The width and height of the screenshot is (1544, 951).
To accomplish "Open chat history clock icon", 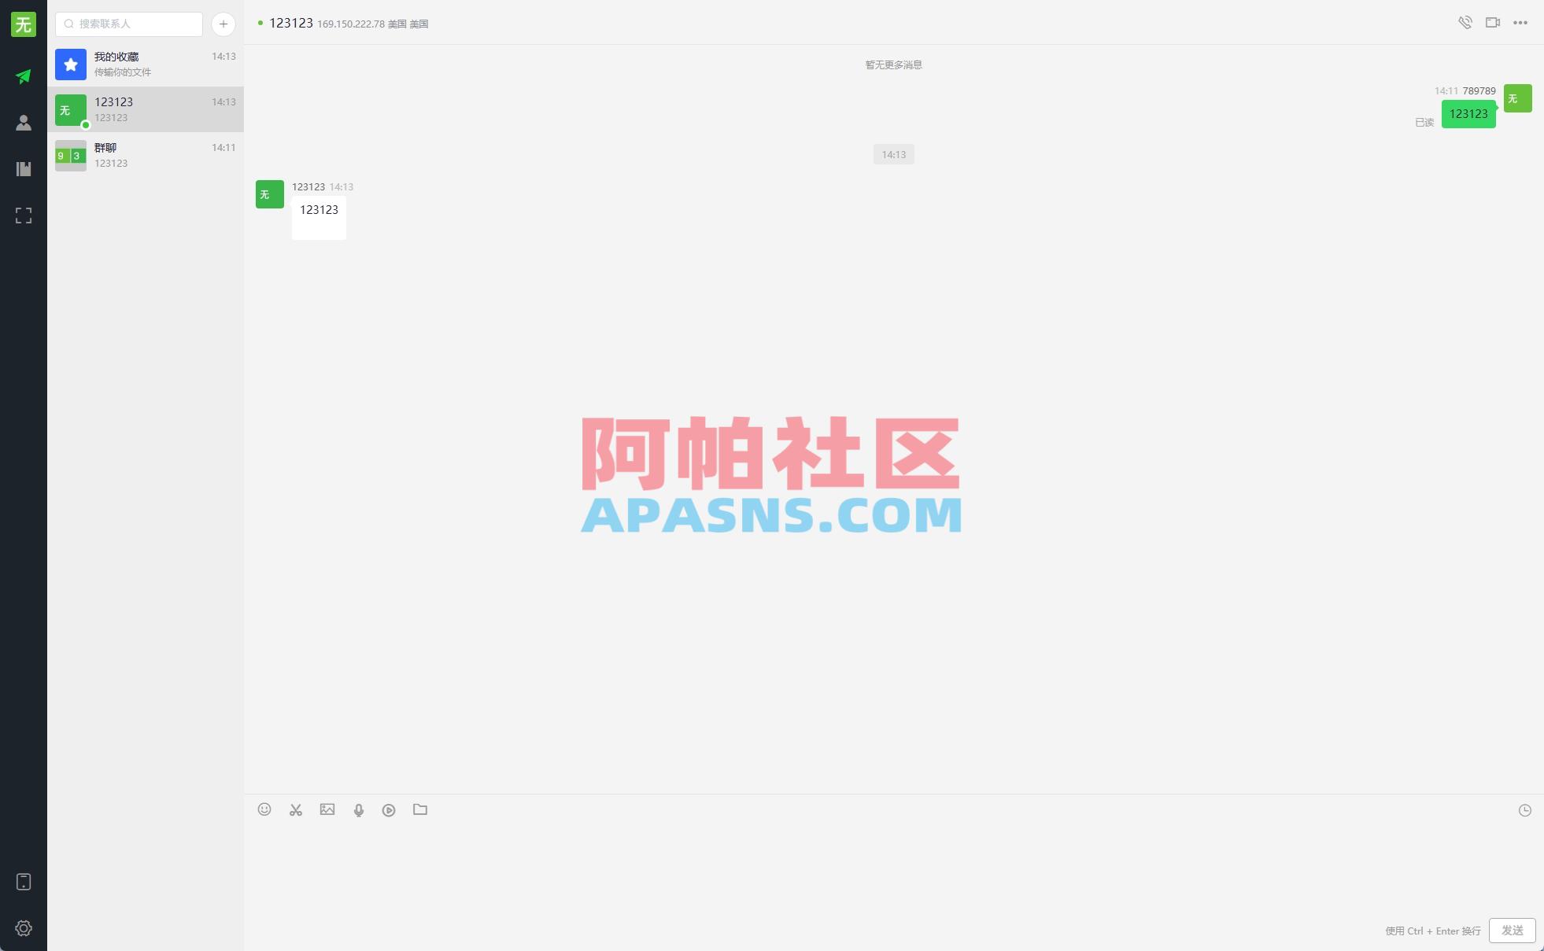I will coord(1525,810).
